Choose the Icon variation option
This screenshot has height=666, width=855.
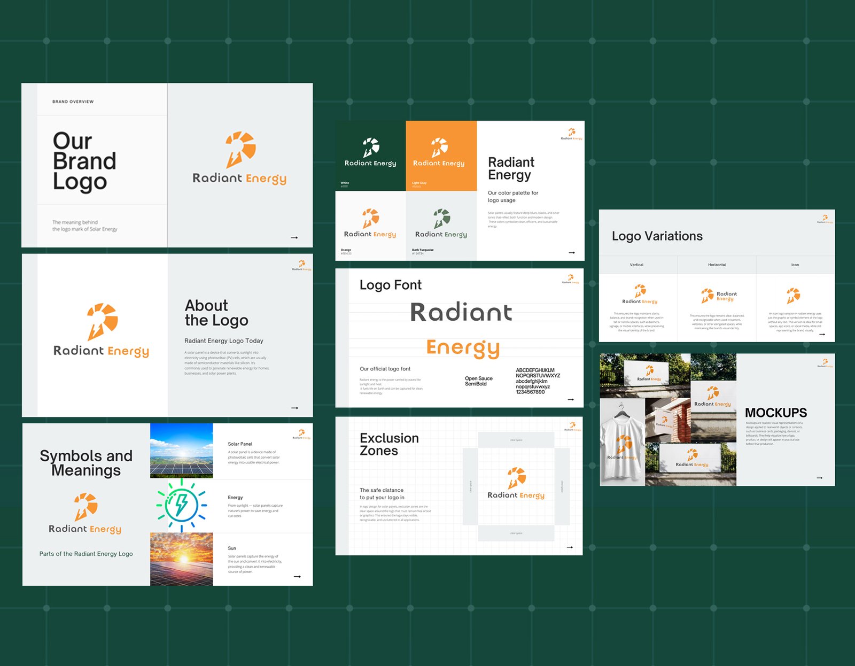point(796,265)
